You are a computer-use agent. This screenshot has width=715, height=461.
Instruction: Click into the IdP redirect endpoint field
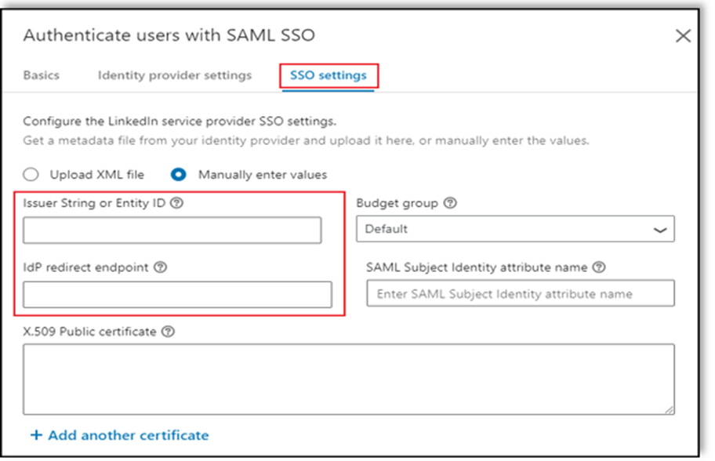(177, 295)
